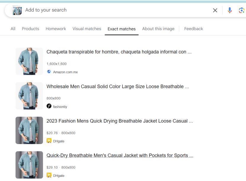The width and height of the screenshot is (246, 181).
Task: Open the Products tab
Action: point(30,29)
